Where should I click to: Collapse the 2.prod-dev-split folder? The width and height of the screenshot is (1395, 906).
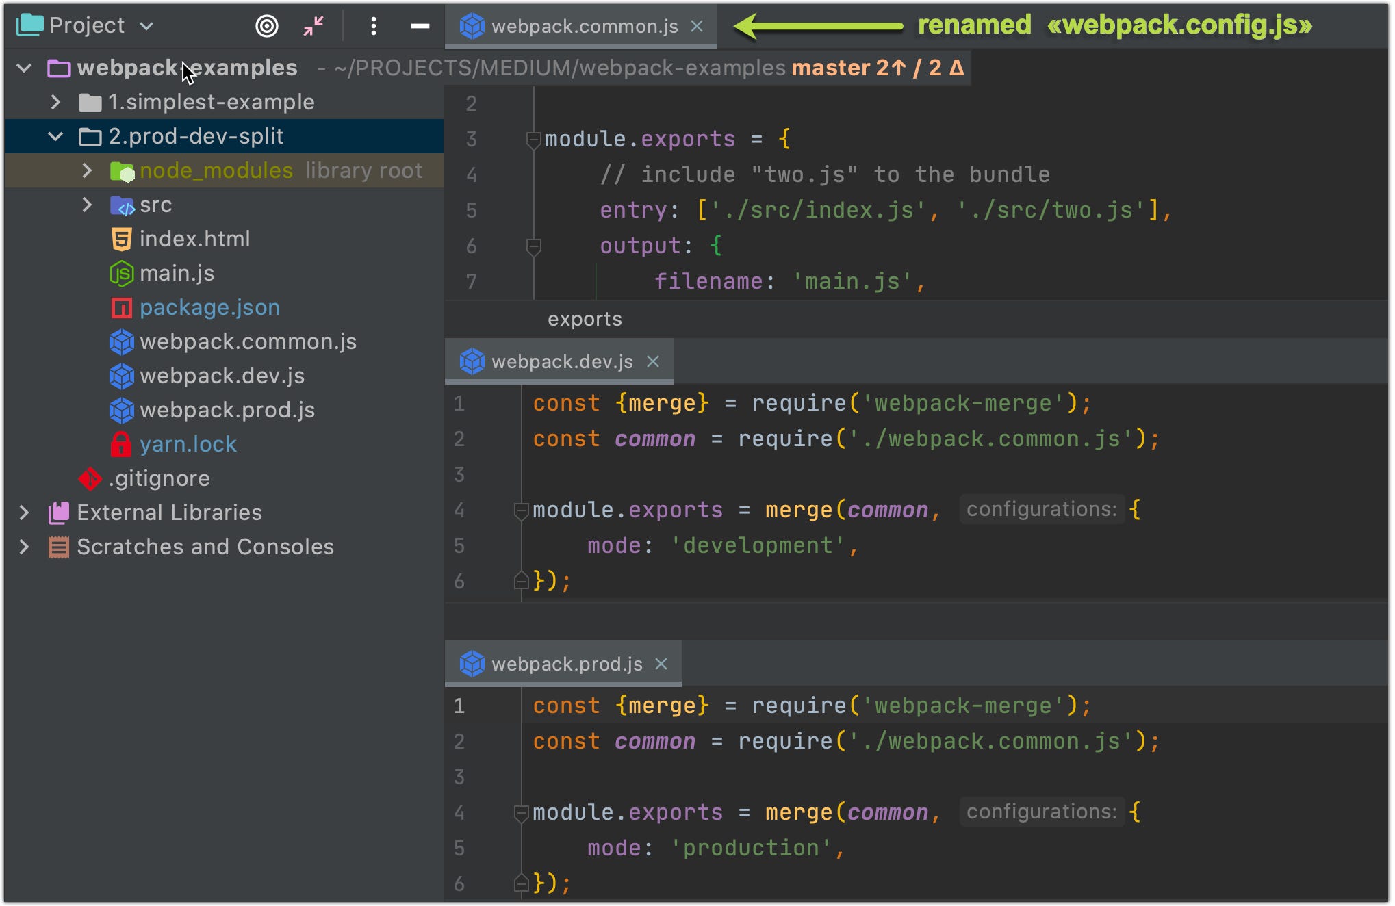(x=55, y=136)
